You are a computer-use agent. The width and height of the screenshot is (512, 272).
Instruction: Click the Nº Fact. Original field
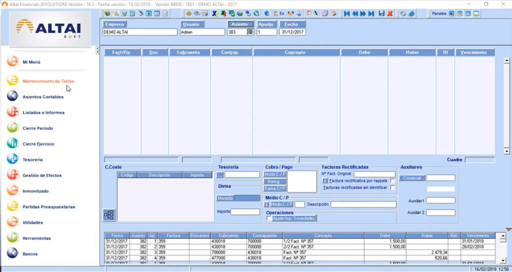(374, 174)
